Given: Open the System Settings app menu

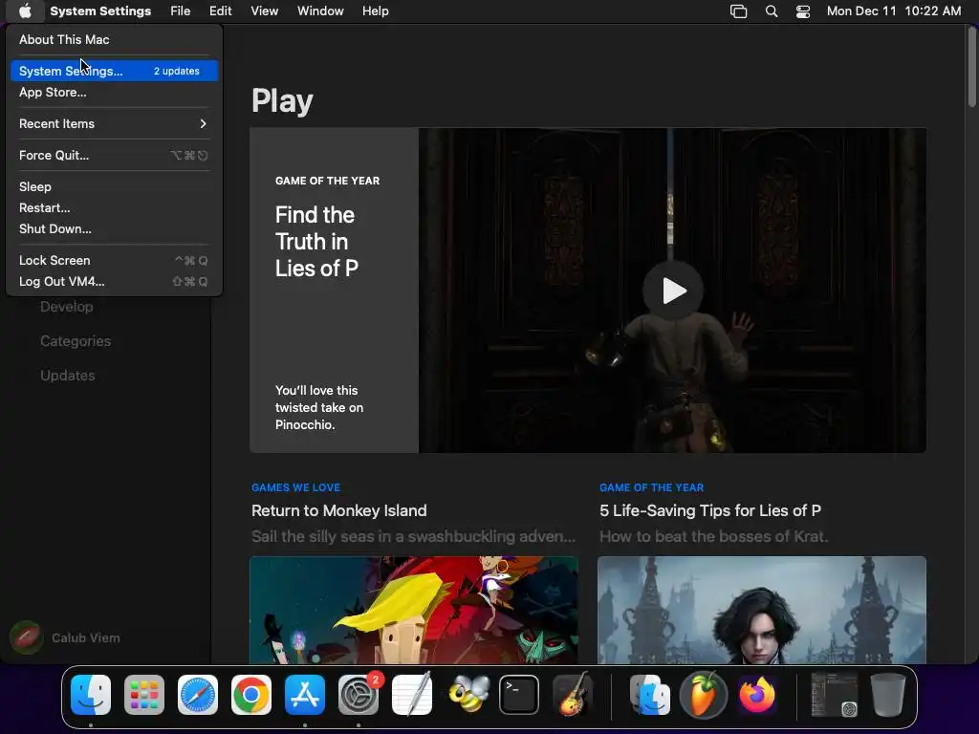Looking at the screenshot, I should click(x=100, y=11).
